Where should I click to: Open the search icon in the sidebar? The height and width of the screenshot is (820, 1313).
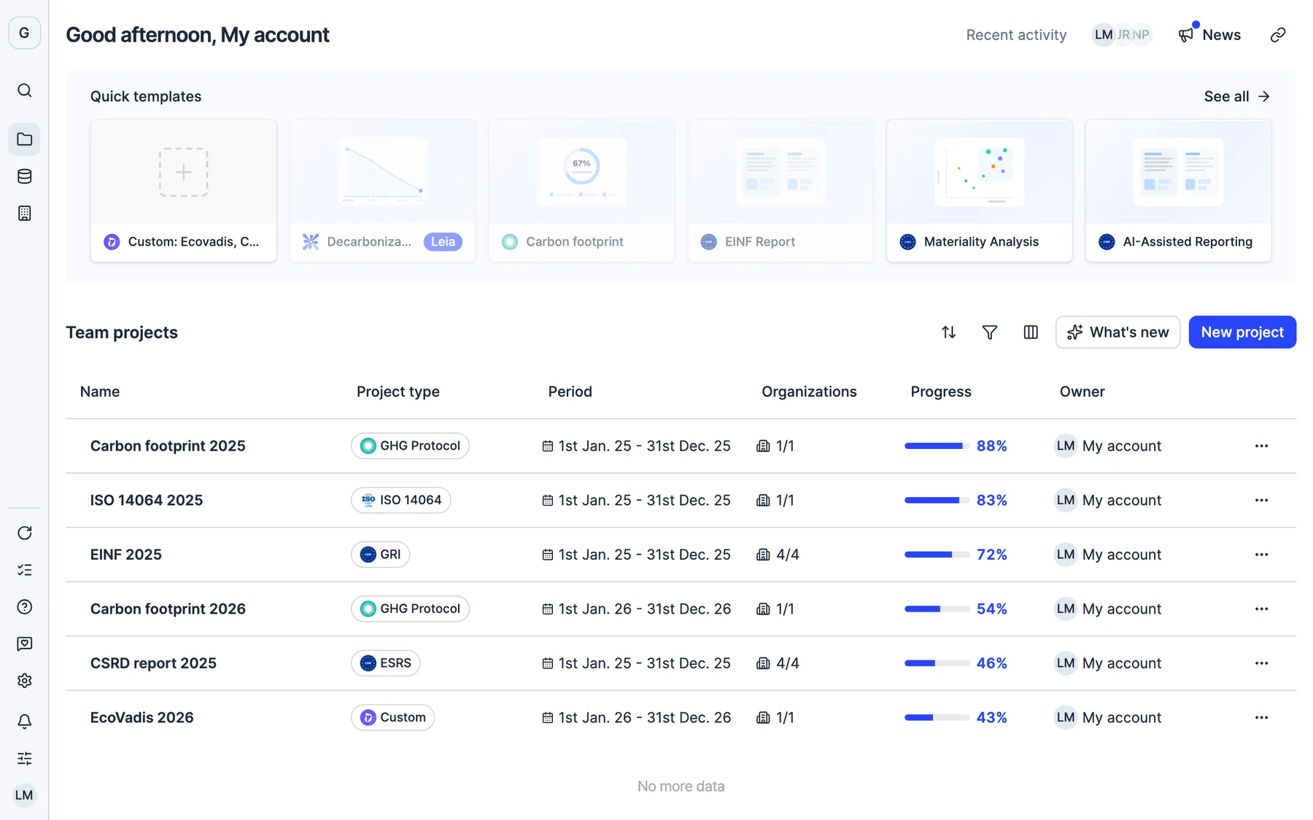coord(24,90)
